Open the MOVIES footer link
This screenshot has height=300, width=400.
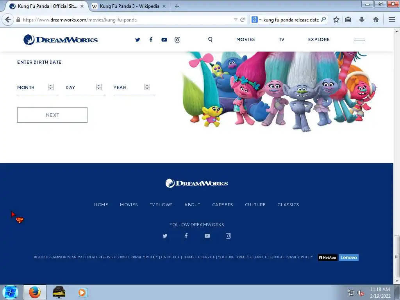[x=129, y=205]
